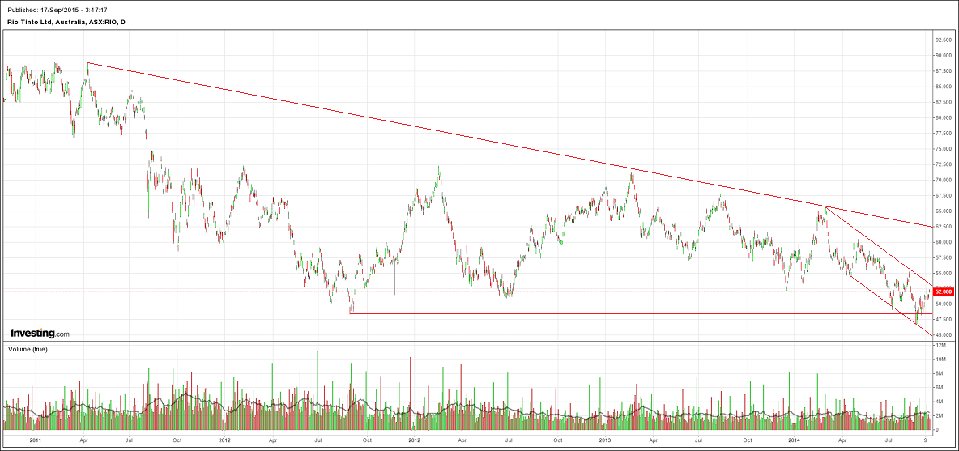The image size is (959, 451).
Task: Select the 60.000 price level label
Action: pos(942,242)
